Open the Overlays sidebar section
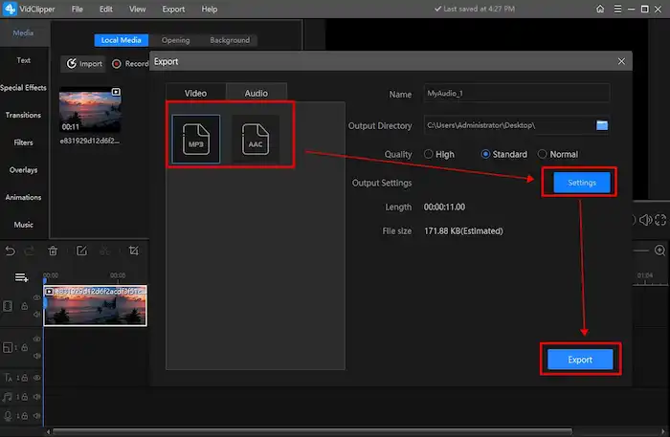Screen dimensions: 670x437 tap(24, 170)
